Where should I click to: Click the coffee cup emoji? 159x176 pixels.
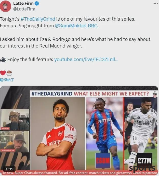point(9,73)
